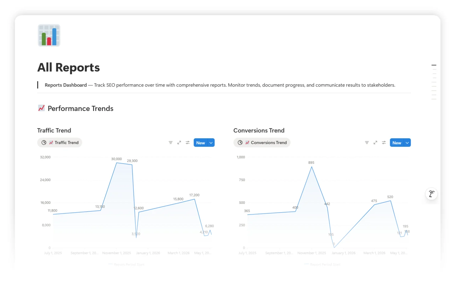The height and width of the screenshot is (304, 456).
Task: Expand Conversions Trend chart to full page
Action: [375, 143]
